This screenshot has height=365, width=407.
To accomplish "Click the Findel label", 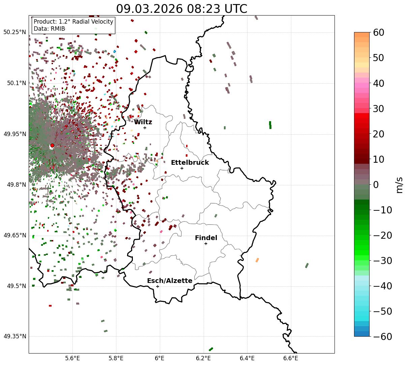I will pos(206,238).
